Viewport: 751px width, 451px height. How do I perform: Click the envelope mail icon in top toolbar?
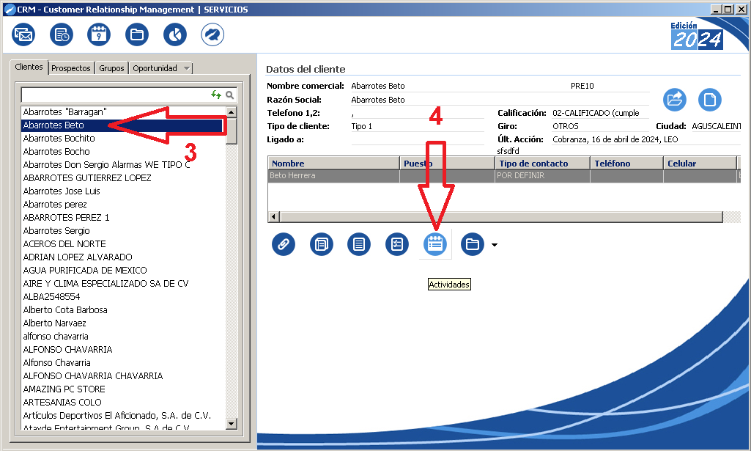pyautogui.click(x=23, y=34)
